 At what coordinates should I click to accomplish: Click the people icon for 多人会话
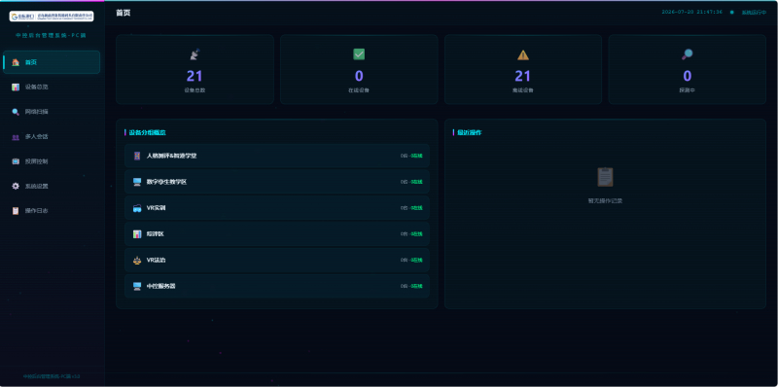point(16,137)
